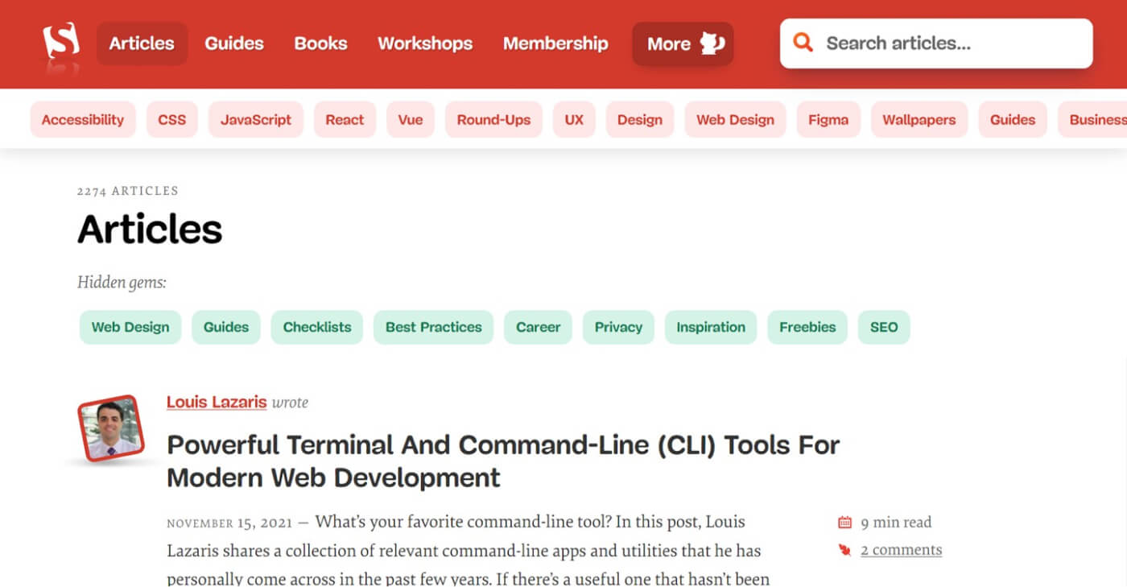Focus the Search articles field
This screenshot has height=587, width=1127.
(x=936, y=43)
